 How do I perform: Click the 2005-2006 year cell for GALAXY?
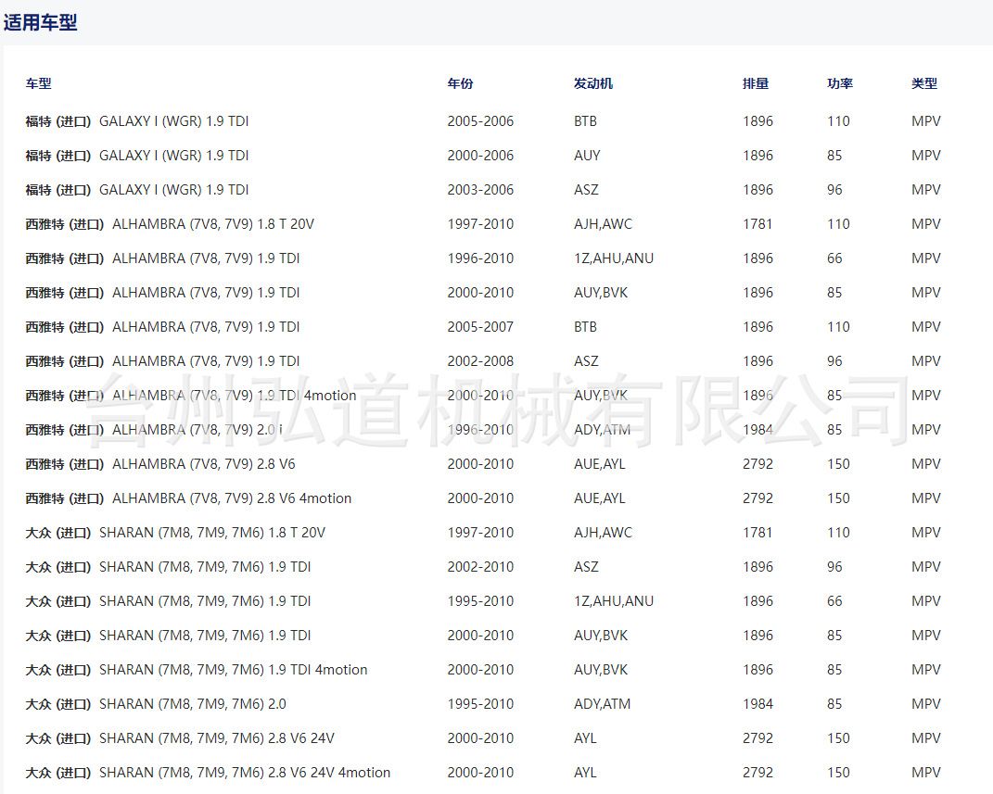tap(479, 121)
